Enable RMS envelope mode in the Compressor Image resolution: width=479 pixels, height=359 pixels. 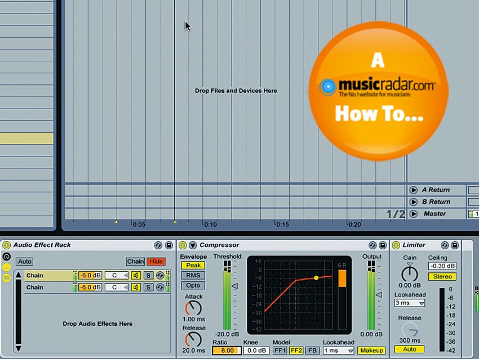193,275
